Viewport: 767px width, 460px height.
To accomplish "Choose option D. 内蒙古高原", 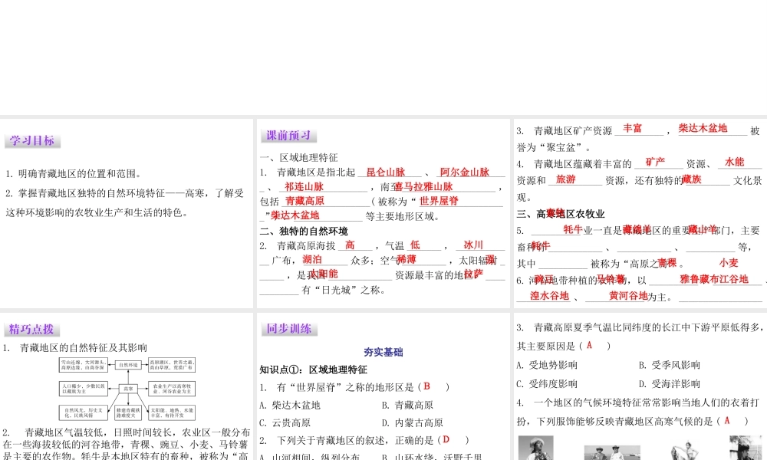I will pos(413,423).
